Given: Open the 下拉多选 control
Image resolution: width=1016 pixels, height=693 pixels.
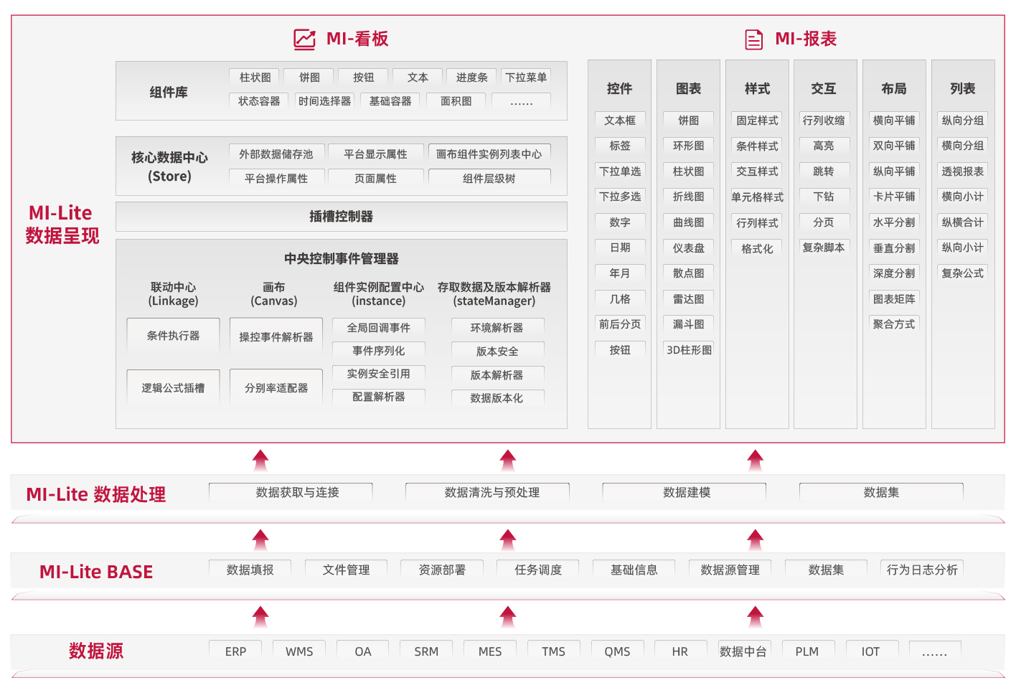Looking at the screenshot, I should click(x=620, y=197).
